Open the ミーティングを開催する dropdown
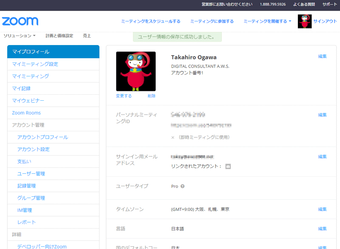Screen dimensions: 340x249 point(267,21)
